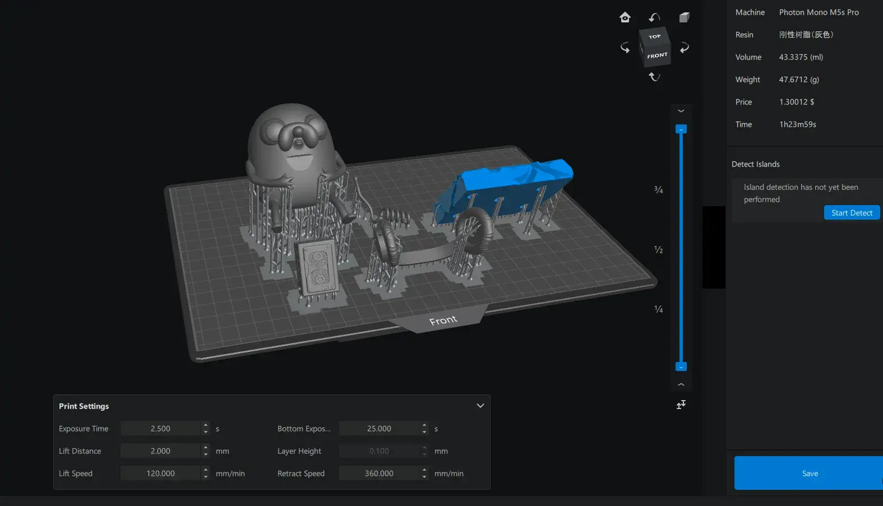This screenshot has height=506, width=883.
Task: Edit the Lift Distance value
Action: click(160, 451)
